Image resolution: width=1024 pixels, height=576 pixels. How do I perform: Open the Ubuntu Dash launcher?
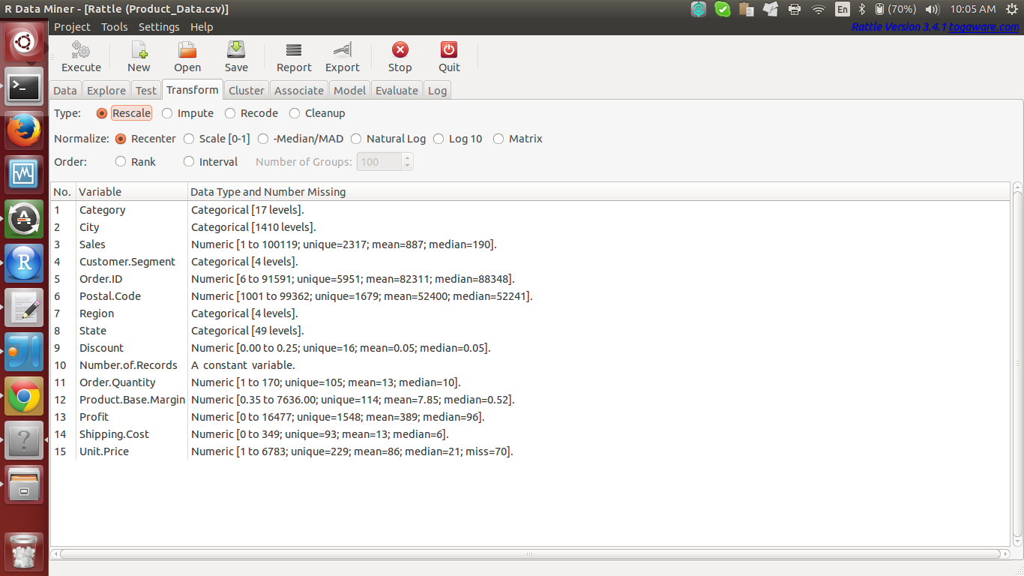pyautogui.click(x=24, y=42)
